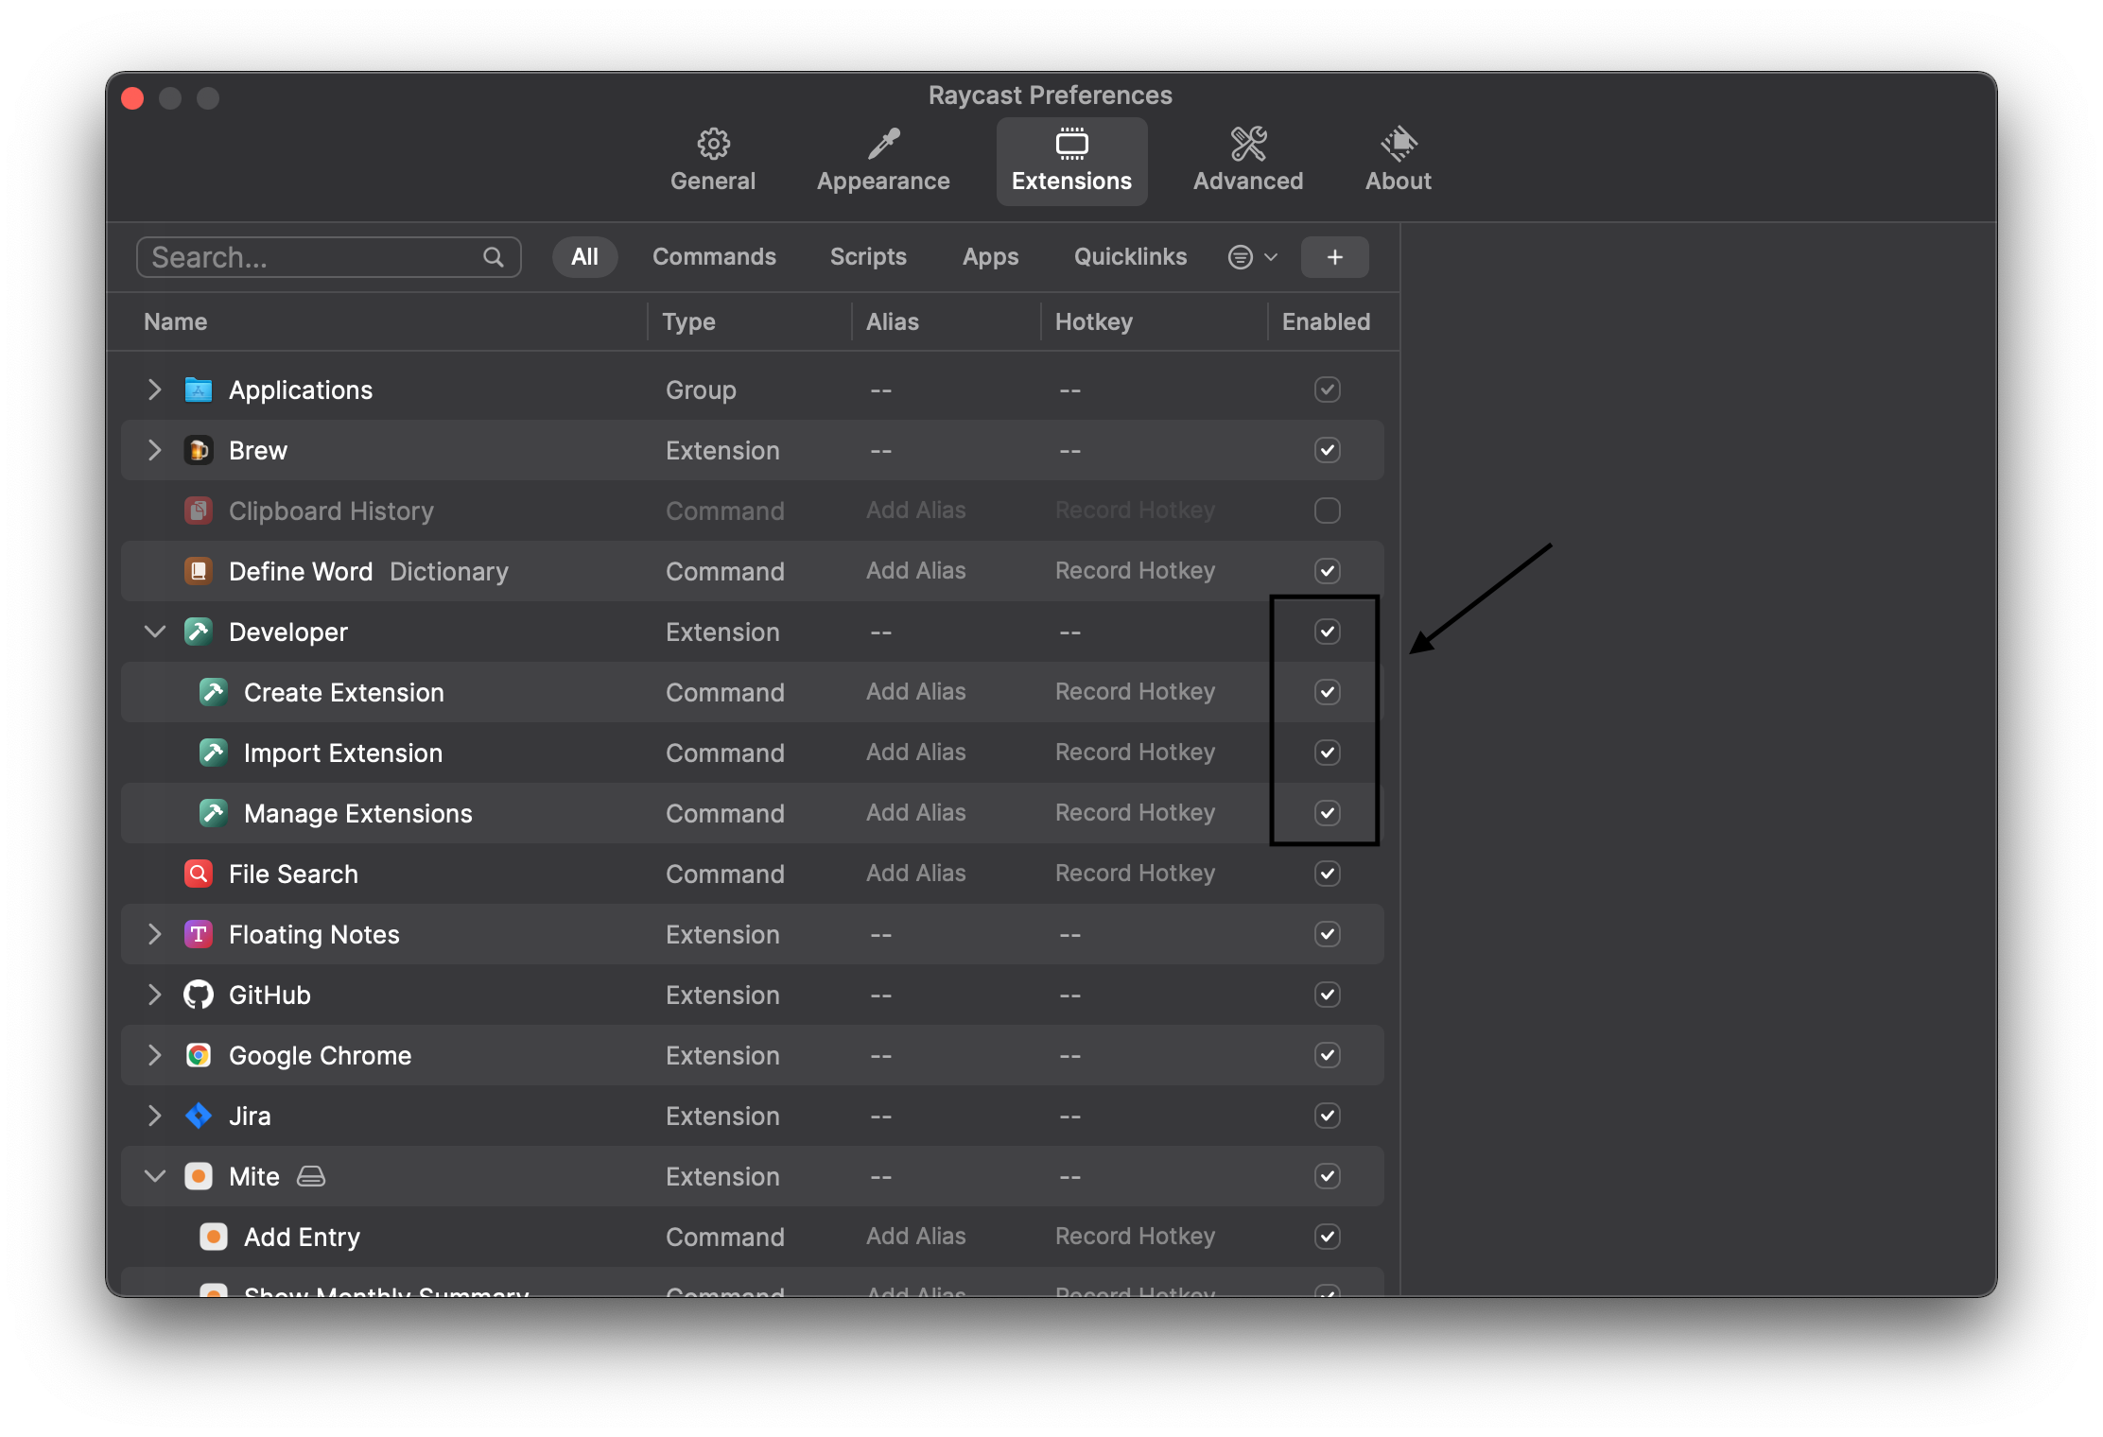This screenshot has width=2103, height=1437.
Task: Open the General settings tab icon
Action: coord(712,144)
